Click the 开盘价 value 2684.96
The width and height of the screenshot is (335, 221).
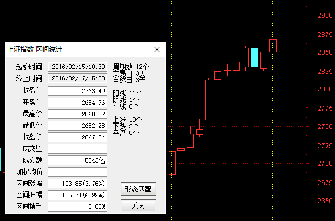(x=78, y=103)
